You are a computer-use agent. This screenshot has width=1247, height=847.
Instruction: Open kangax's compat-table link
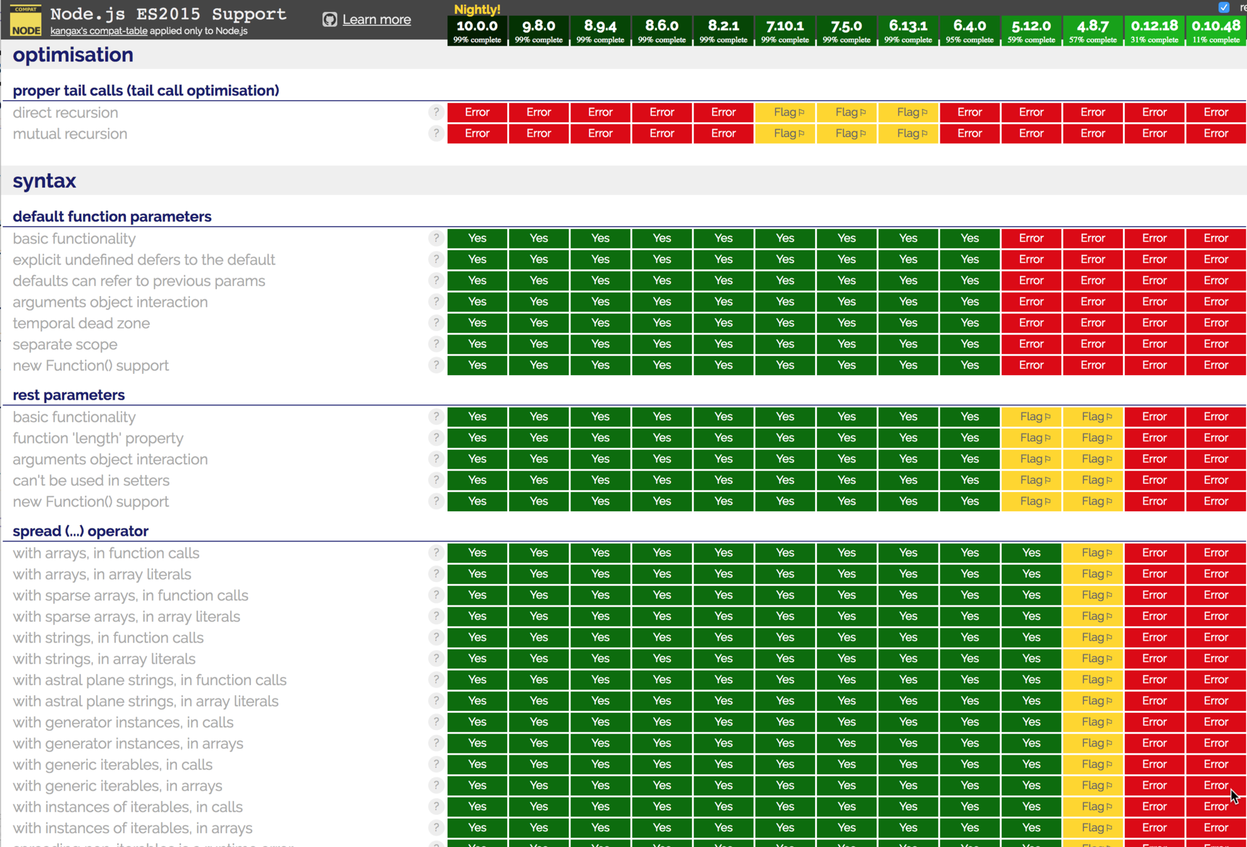coord(98,31)
